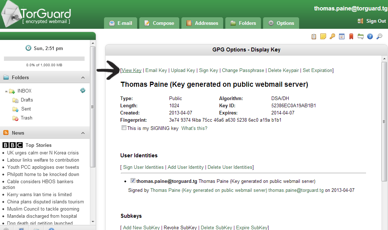This screenshot has width=388, height=230.
Task: Open the Trash folder
Action: (x=26, y=118)
